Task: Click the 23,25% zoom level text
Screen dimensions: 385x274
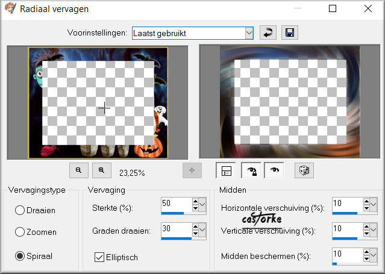Action: tap(132, 173)
